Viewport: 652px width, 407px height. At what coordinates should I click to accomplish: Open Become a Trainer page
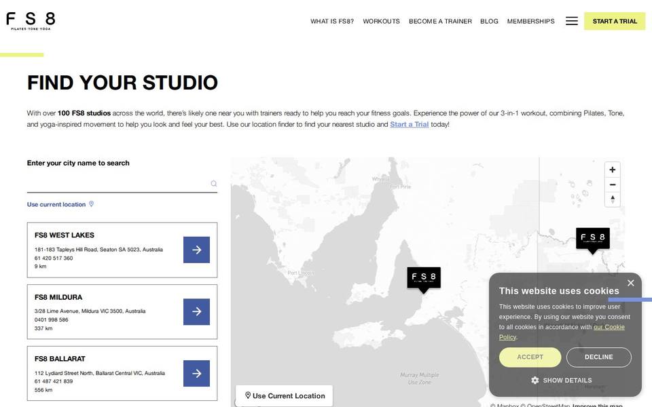click(x=440, y=21)
